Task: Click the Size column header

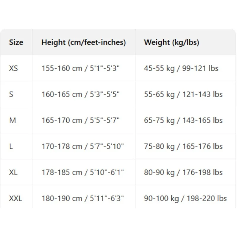Action: (x=16, y=42)
